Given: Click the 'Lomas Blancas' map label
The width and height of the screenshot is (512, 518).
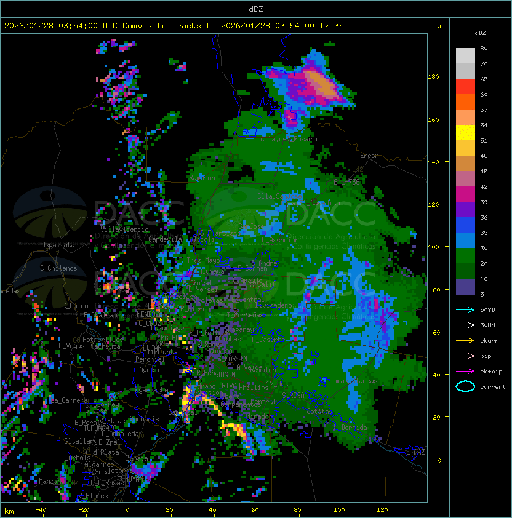Looking at the screenshot, I should click(x=353, y=381).
